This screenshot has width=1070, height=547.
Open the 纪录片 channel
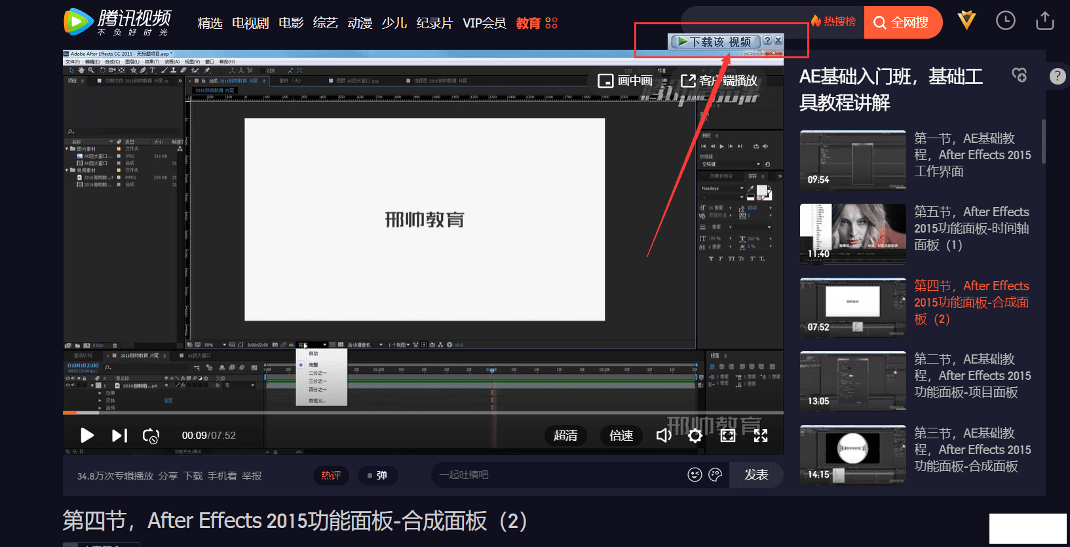(x=434, y=23)
